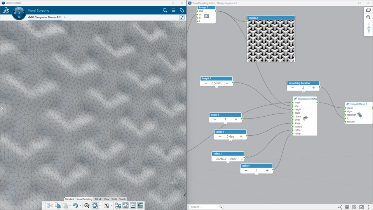Increase height.1 value with plus

point(227,83)
